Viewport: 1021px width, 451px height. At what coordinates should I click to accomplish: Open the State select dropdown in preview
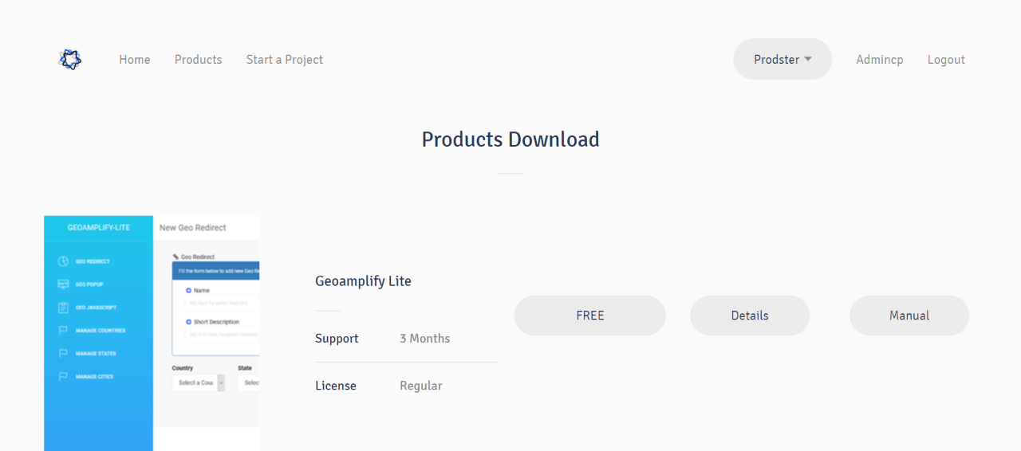(249, 383)
